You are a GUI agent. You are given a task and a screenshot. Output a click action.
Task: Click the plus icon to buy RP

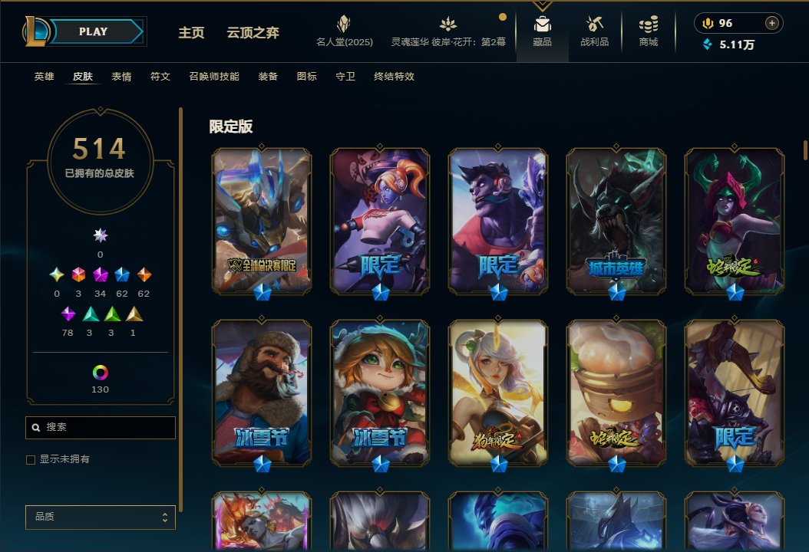pos(772,23)
